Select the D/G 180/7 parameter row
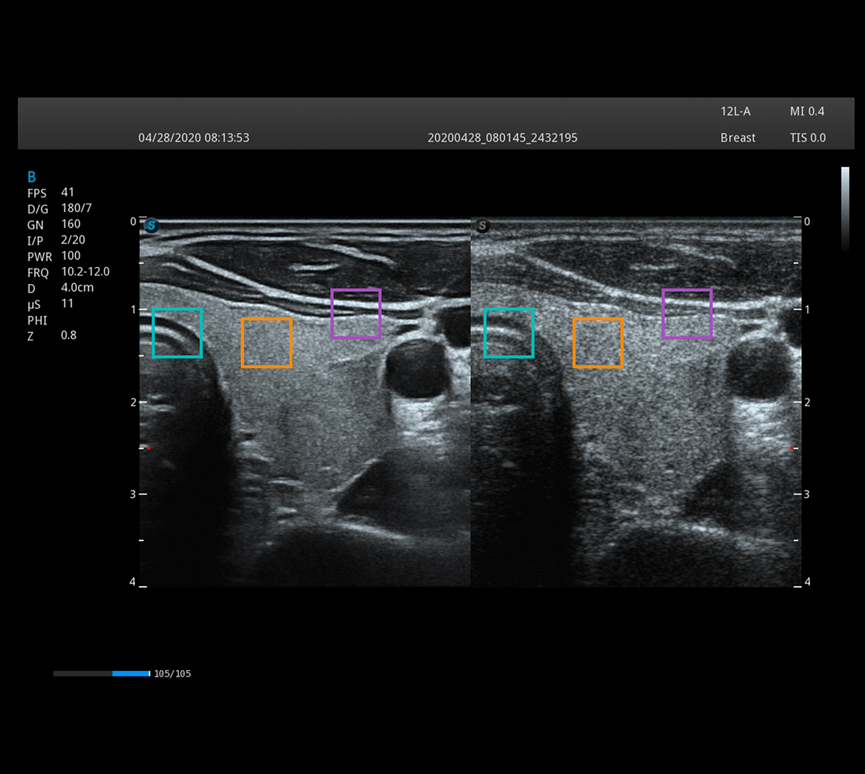The width and height of the screenshot is (865, 774). point(60,208)
